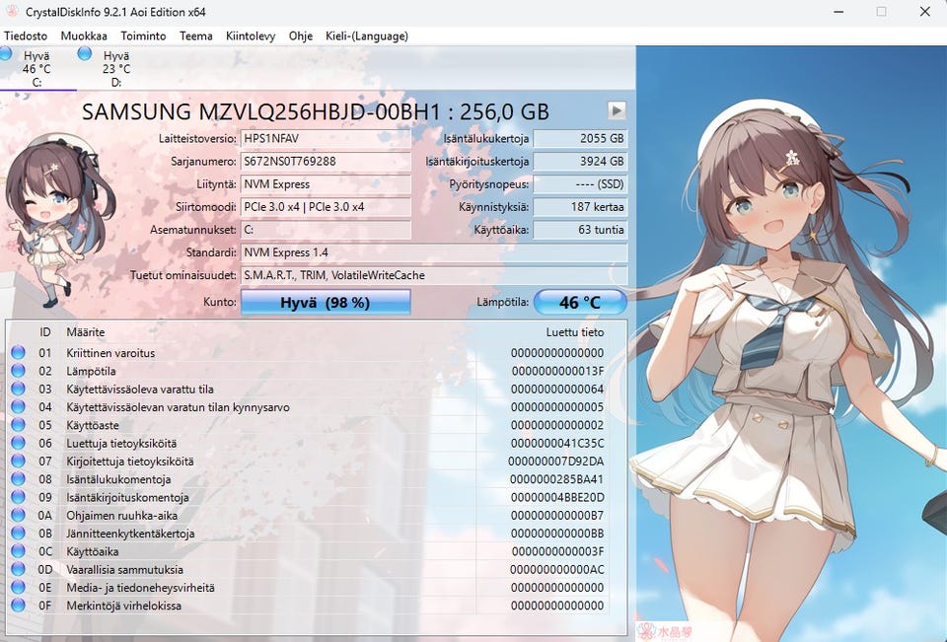Click the ID column header
The height and width of the screenshot is (642, 947).
(x=45, y=332)
